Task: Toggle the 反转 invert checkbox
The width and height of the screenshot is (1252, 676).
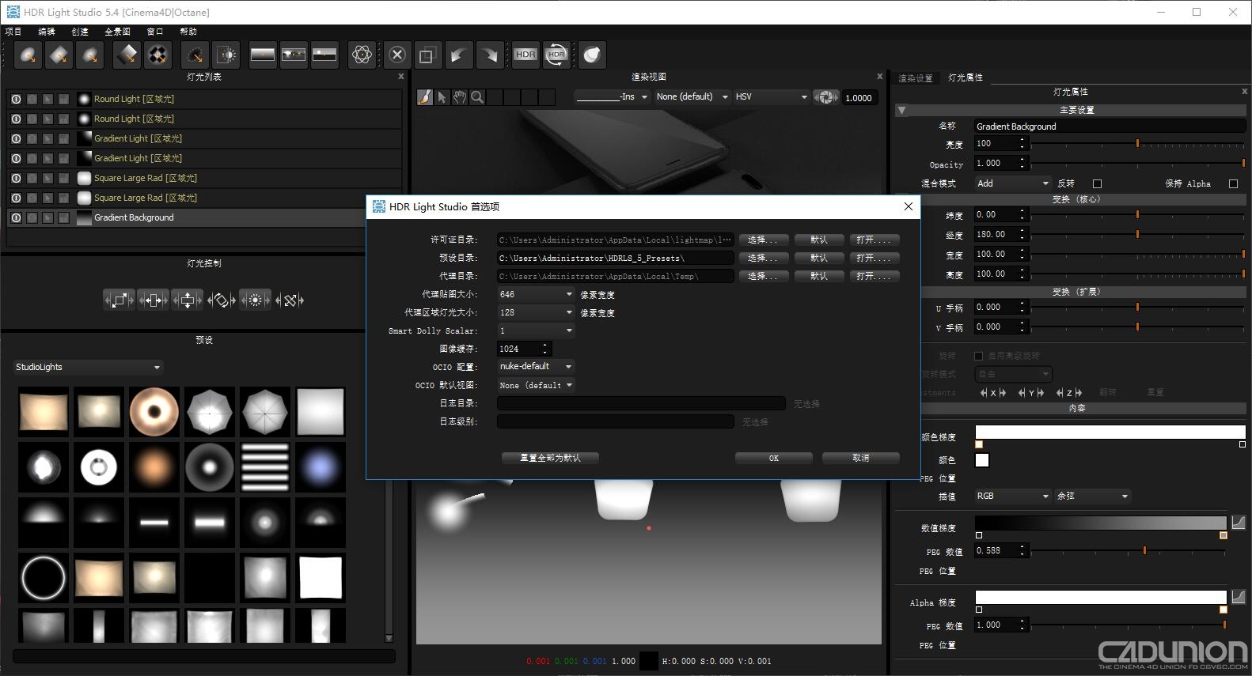Action: [1097, 183]
